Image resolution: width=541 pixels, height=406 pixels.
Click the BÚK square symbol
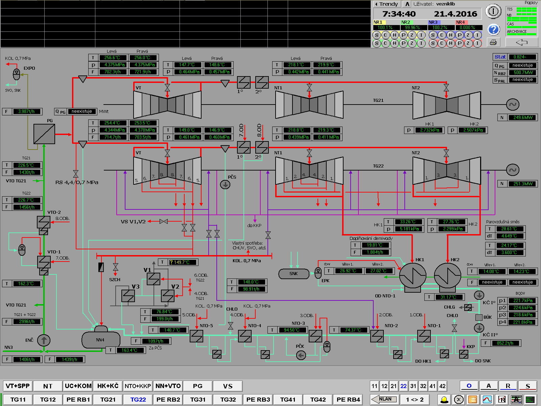click(x=479, y=317)
